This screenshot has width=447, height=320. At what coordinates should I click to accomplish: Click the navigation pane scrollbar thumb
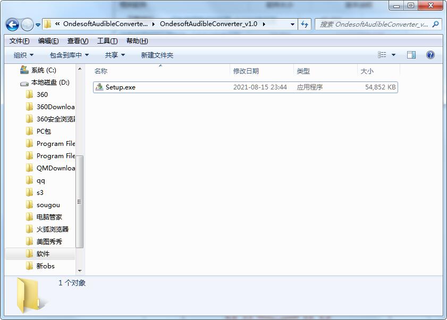(x=80, y=202)
